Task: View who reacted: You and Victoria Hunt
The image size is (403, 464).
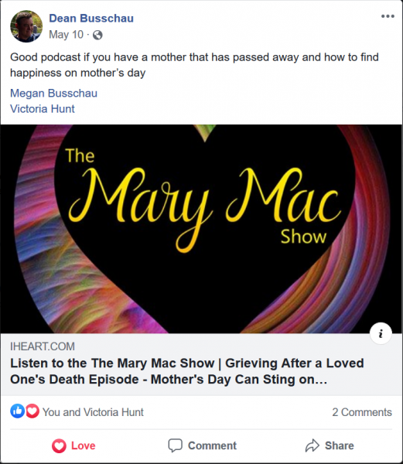Action: 93,412
